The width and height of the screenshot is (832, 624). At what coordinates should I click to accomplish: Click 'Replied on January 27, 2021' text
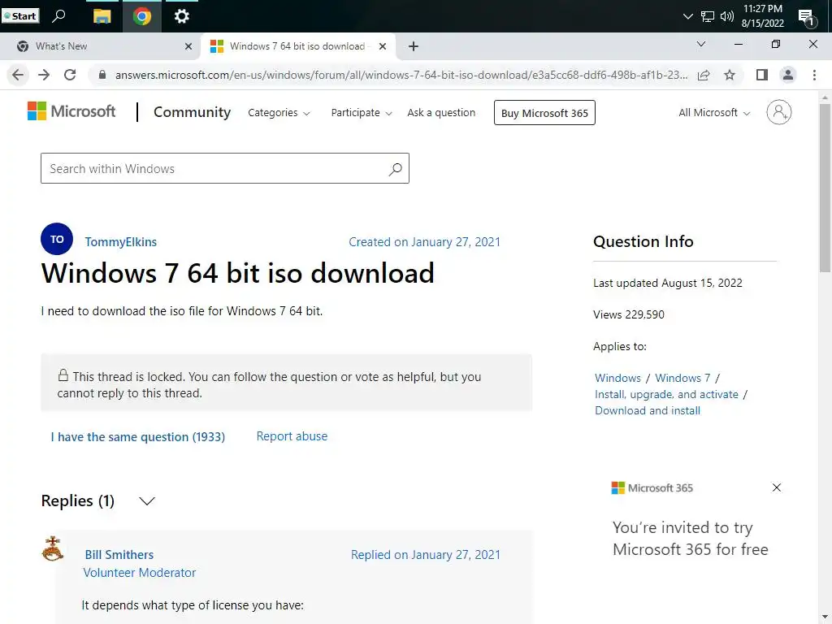tap(426, 554)
